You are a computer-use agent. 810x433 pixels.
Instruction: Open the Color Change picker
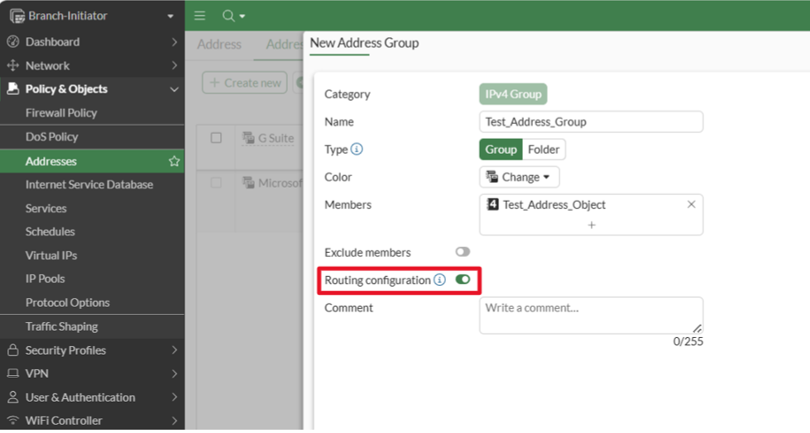click(519, 177)
